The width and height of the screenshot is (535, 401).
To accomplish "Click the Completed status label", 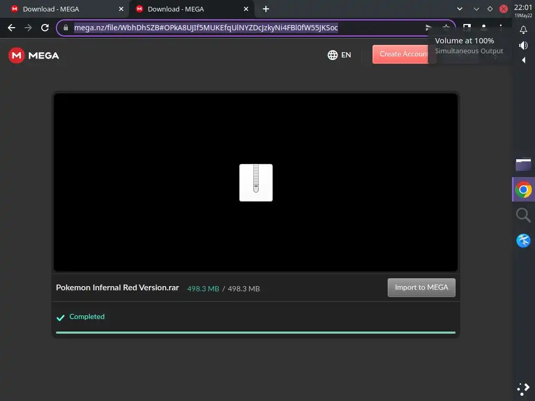I will [x=87, y=316].
